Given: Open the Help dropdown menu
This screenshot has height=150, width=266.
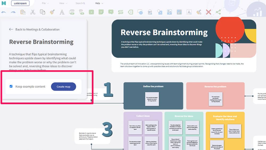Looking at the screenshot, I should (x=99, y=3).
